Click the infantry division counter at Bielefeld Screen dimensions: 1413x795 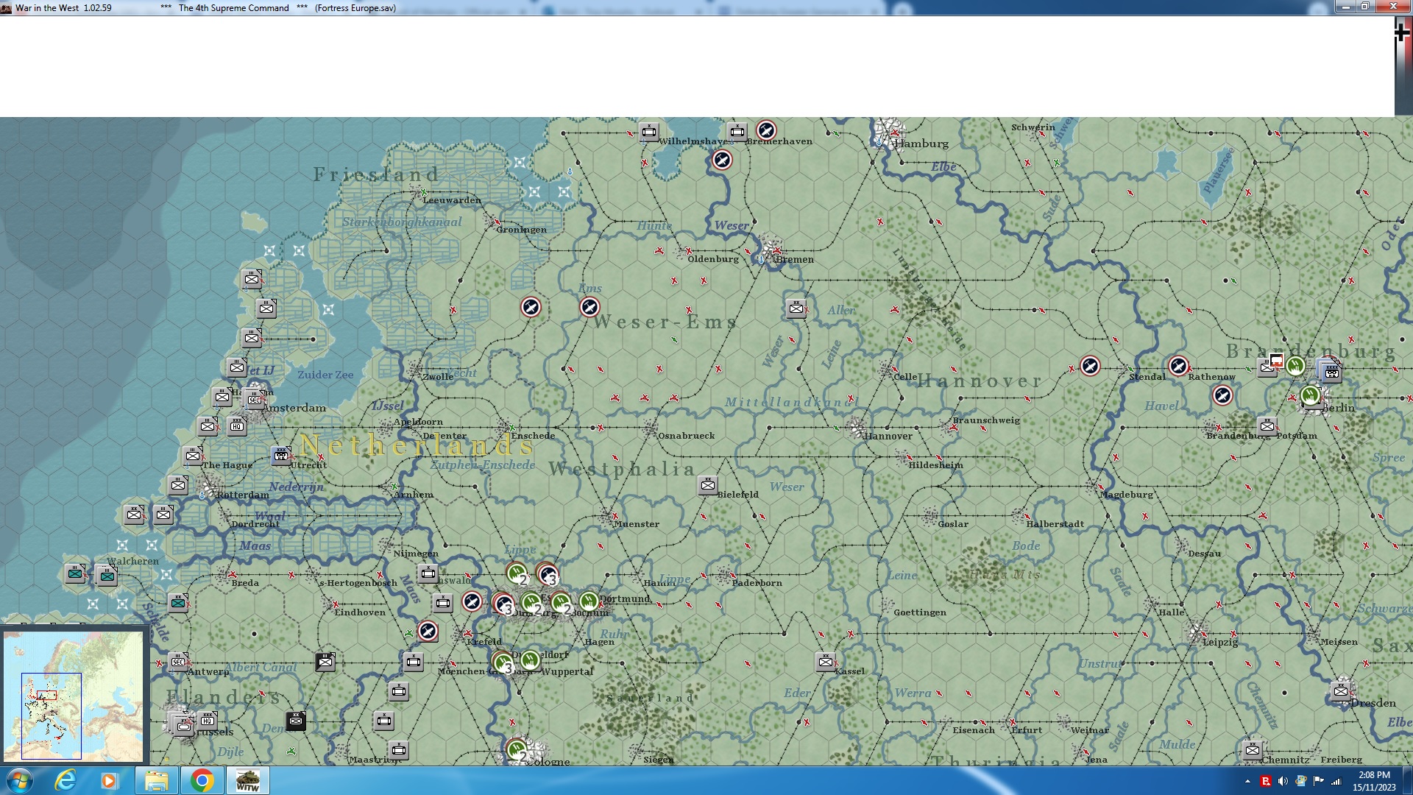tap(707, 484)
